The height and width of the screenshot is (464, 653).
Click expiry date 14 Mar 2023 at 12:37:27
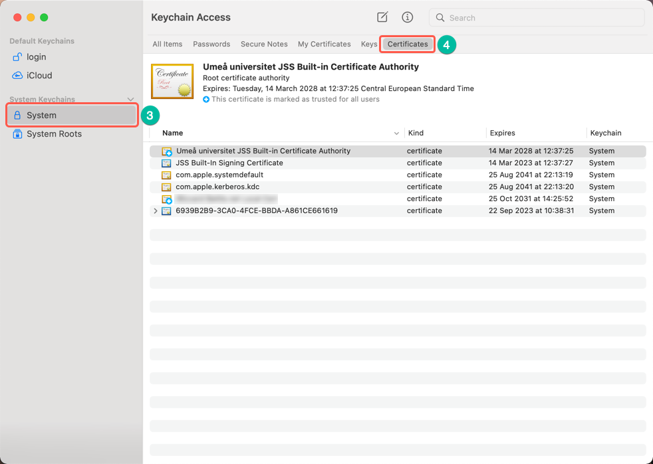coord(531,163)
